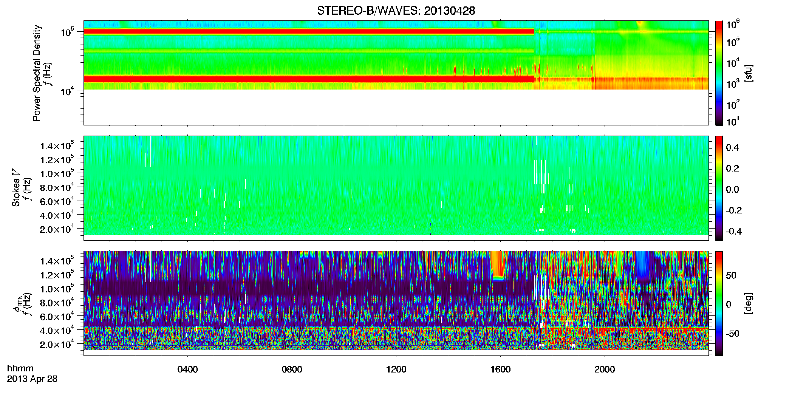Click the -50 label on degree colorbar

tap(732, 334)
